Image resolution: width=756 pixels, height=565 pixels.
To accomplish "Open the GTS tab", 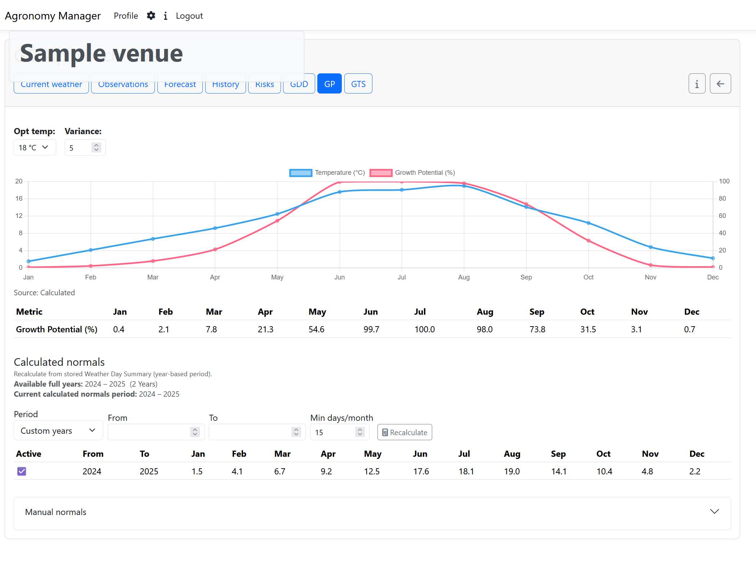I will pyautogui.click(x=358, y=83).
